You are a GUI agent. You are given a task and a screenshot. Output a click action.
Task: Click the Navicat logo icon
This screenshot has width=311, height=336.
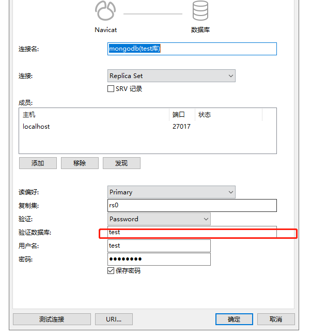pyautogui.click(x=105, y=11)
